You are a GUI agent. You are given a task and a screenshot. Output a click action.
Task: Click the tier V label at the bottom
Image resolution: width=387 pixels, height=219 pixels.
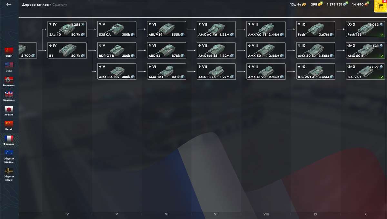click(117, 214)
